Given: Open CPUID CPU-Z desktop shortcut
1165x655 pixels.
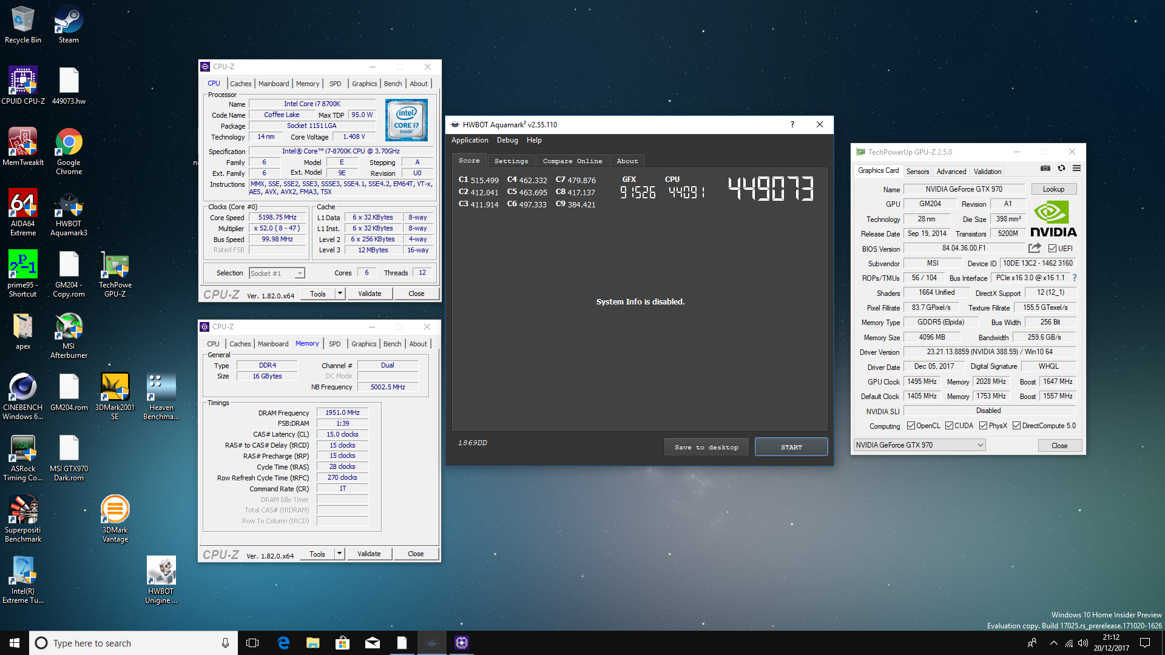Looking at the screenshot, I should coord(23,86).
